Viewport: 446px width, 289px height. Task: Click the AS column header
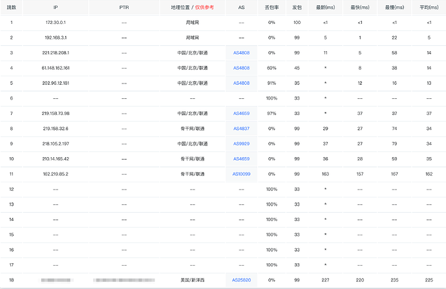click(241, 7)
